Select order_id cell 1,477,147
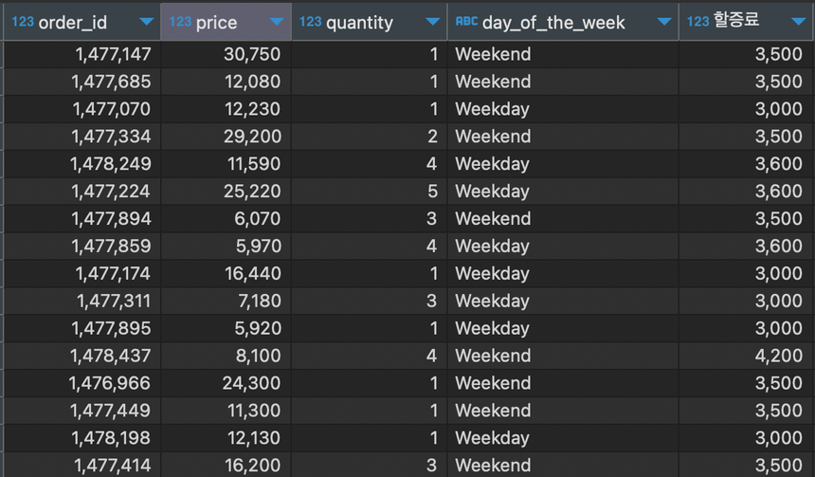815x477 pixels. (82, 54)
